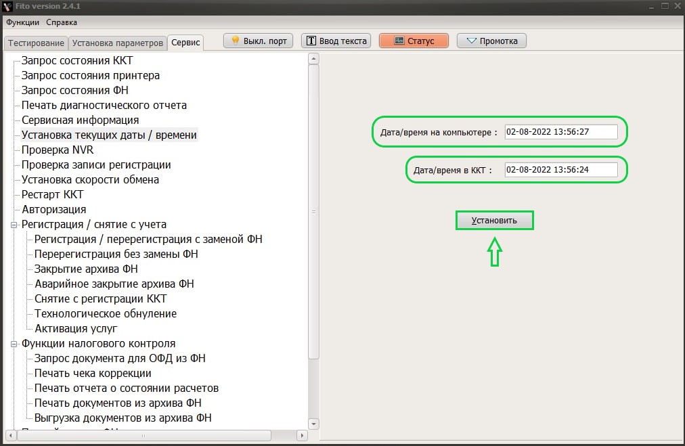Select Аварийное закрытие архива ФН
The image size is (685, 446).
114,284
